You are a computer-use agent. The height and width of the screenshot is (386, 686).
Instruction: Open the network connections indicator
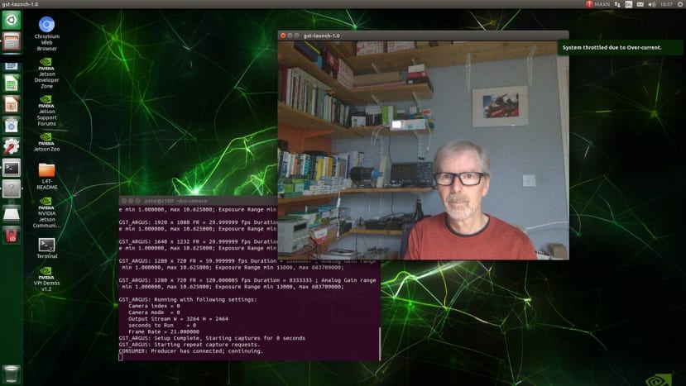pos(617,4)
